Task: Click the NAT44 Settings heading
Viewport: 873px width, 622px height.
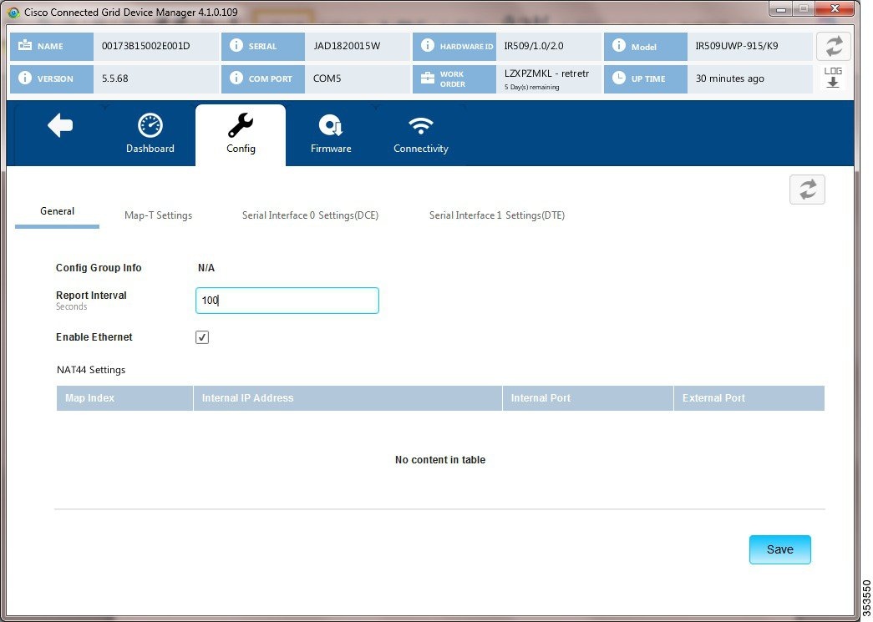Action: (91, 370)
